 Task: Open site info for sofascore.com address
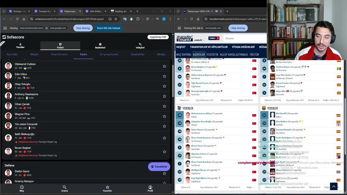click(x=32, y=19)
